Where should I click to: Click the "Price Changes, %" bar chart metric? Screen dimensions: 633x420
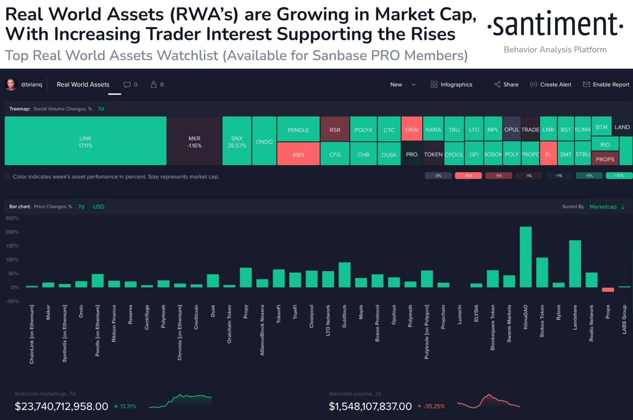(53, 207)
